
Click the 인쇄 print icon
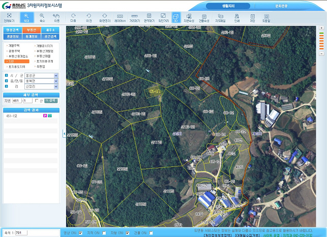(x=236, y=18)
